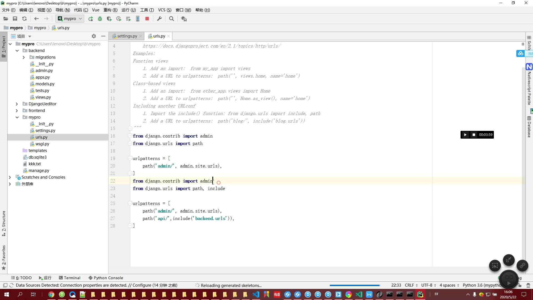Open project panel gear settings
The height and width of the screenshot is (300, 533).
94,36
